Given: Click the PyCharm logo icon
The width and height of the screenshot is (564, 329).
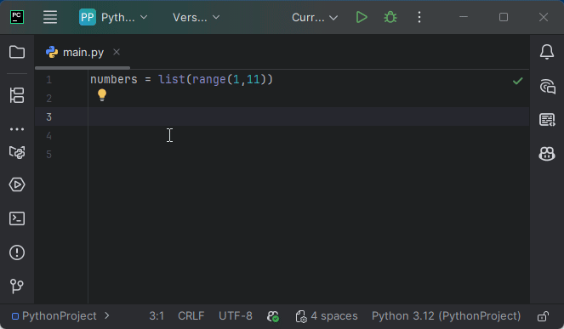Looking at the screenshot, I should pyautogui.click(x=17, y=17).
